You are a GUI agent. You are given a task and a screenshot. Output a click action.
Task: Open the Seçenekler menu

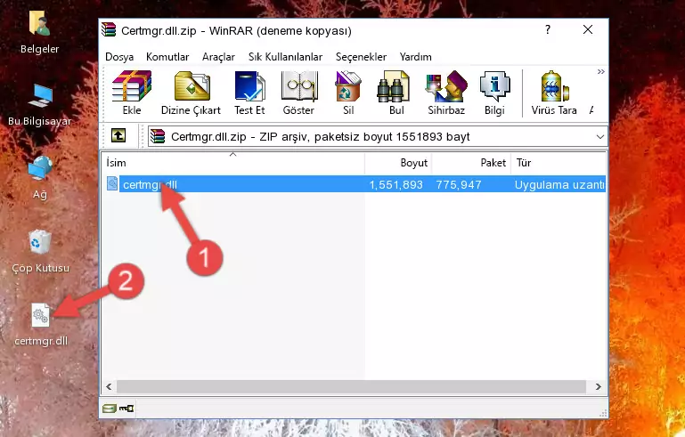[361, 57]
